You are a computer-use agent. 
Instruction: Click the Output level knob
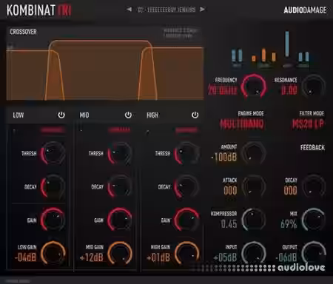[x=314, y=254]
